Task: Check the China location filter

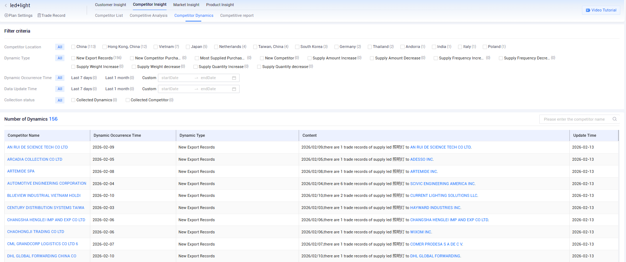Action: 73,47
